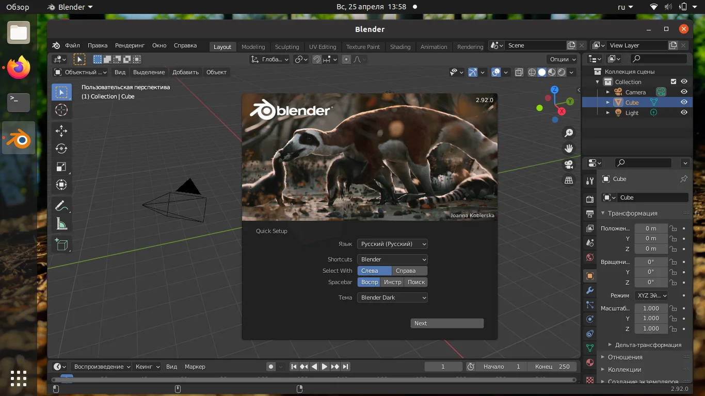Choose the Measure tool
The image size is (705, 396).
click(61, 224)
